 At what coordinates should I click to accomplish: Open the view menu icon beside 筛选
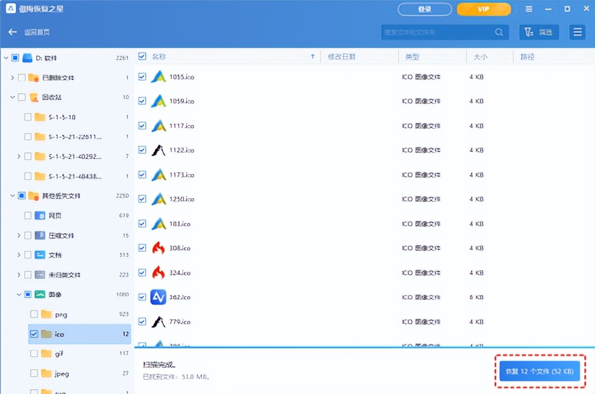[578, 32]
